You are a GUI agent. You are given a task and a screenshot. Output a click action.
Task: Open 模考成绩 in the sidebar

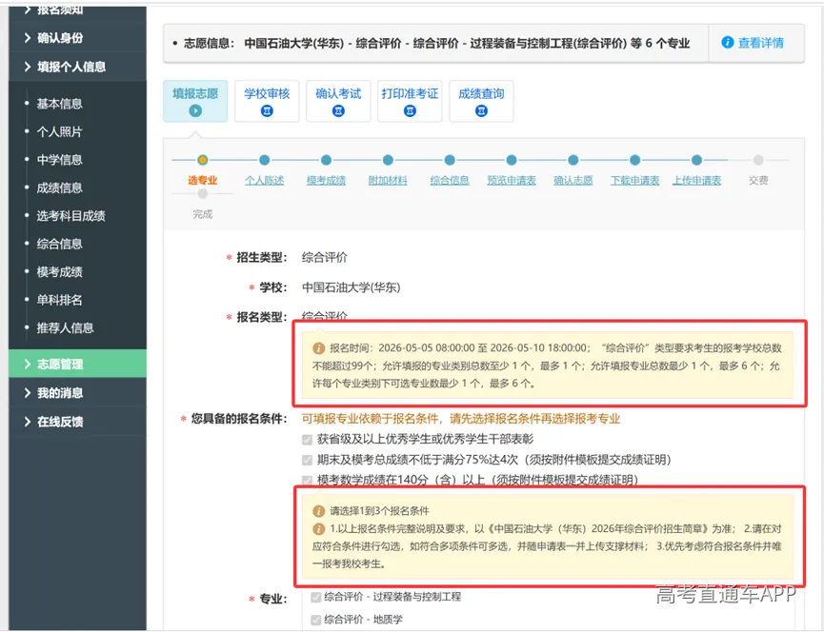point(59,272)
